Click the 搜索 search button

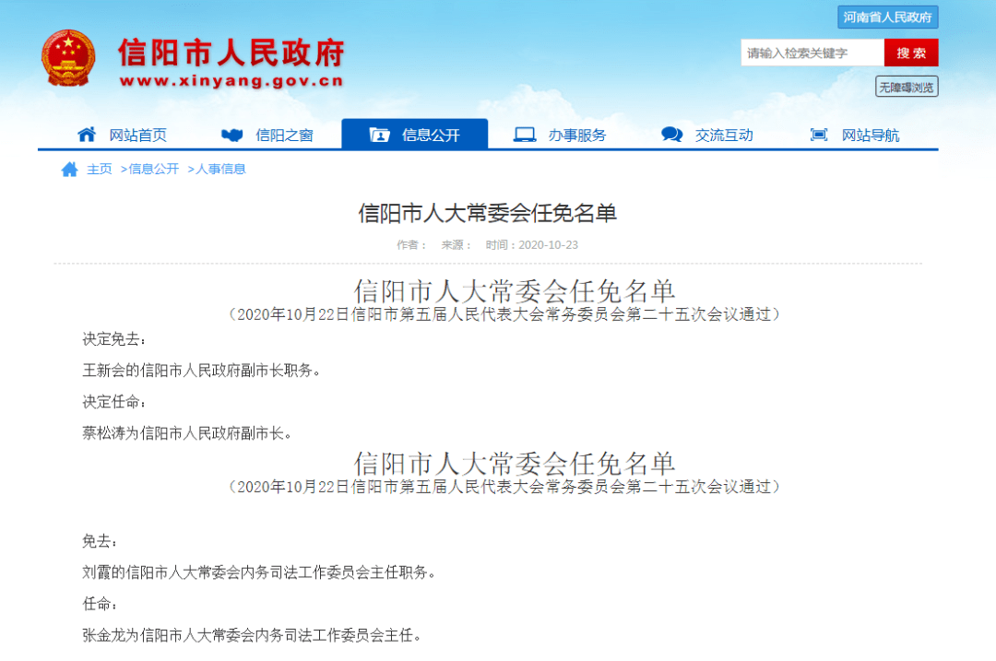pos(913,53)
